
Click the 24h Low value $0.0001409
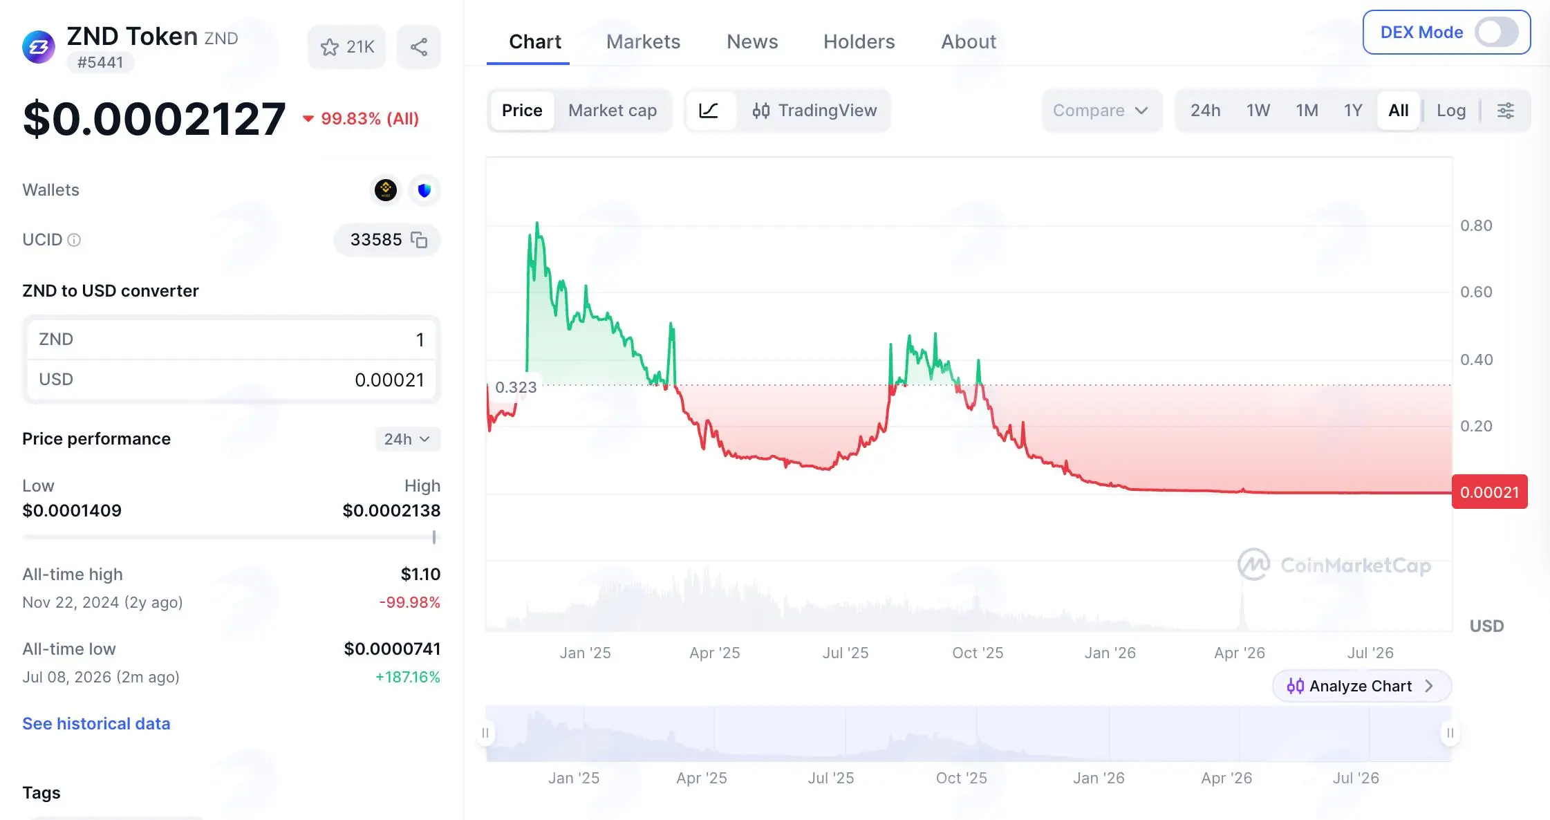72,511
